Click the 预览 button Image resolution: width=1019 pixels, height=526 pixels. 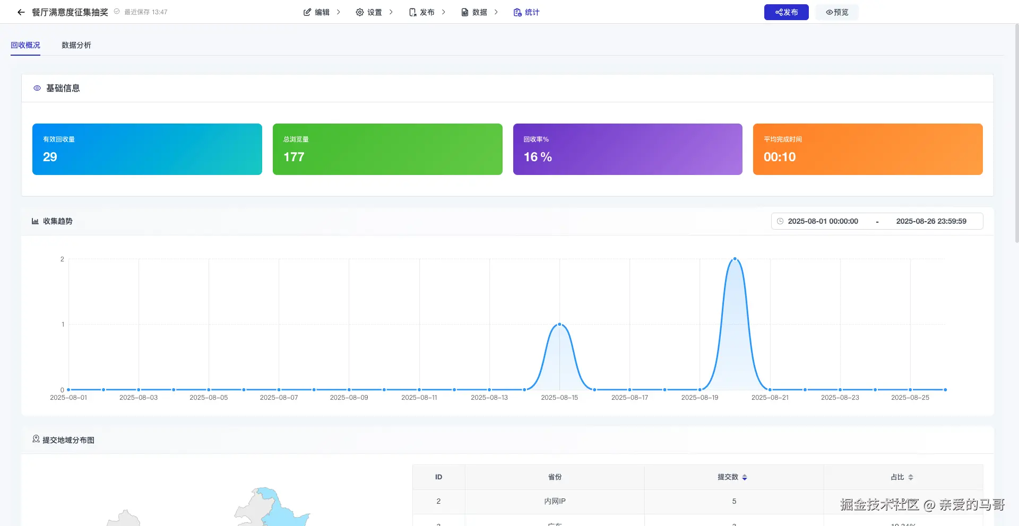point(837,12)
